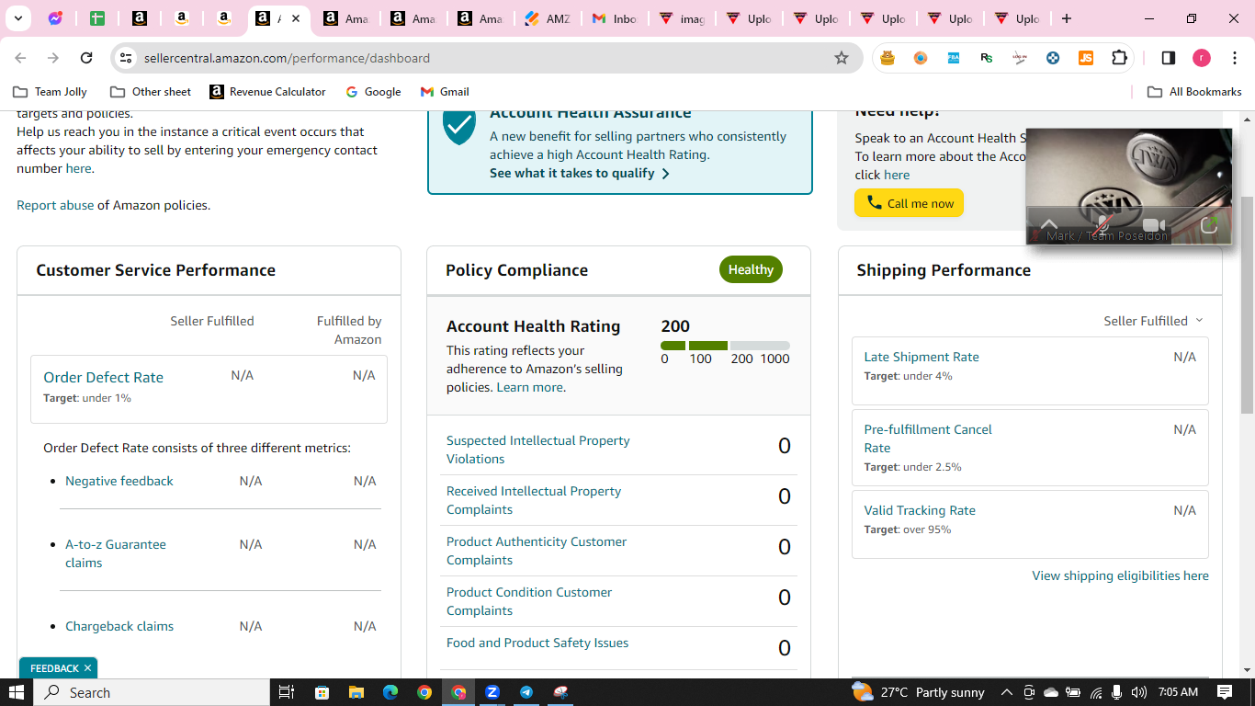Open Product Authenticity Customer Complaints
Image resolution: width=1255 pixels, height=706 pixels.
(537, 551)
